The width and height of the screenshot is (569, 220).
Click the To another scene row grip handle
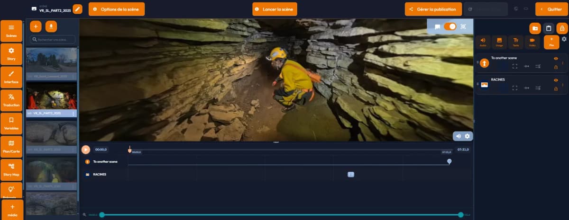477,63
